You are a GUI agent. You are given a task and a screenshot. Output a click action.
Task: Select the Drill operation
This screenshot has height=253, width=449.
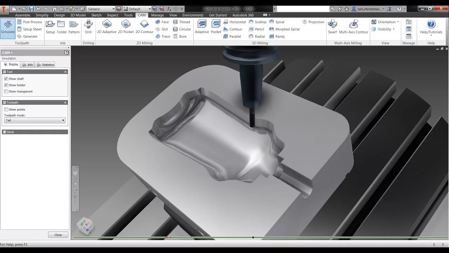(88, 27)
